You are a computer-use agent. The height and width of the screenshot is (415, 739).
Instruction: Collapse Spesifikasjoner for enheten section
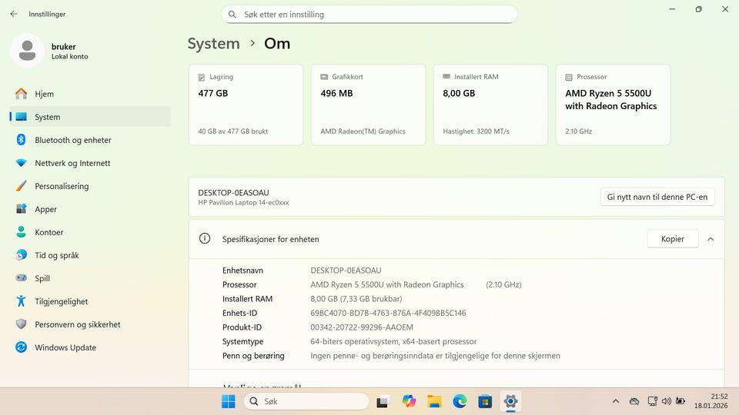point(711,239)
